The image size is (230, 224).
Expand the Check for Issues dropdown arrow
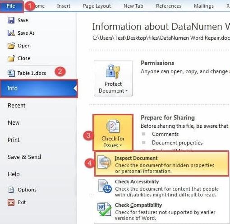click(x=120, y=145)
